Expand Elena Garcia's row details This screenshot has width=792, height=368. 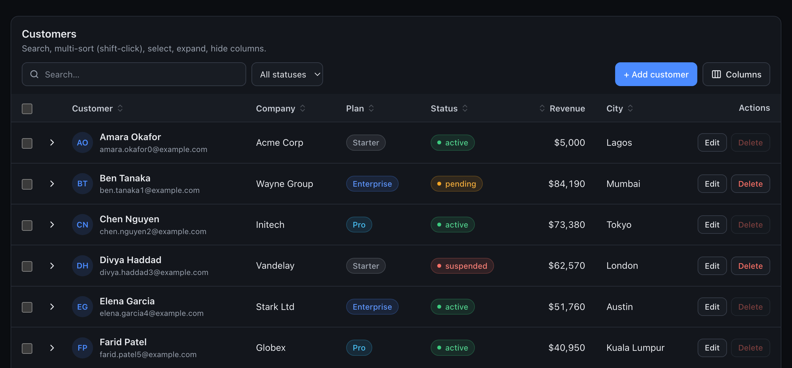click(x=52, y=307)
